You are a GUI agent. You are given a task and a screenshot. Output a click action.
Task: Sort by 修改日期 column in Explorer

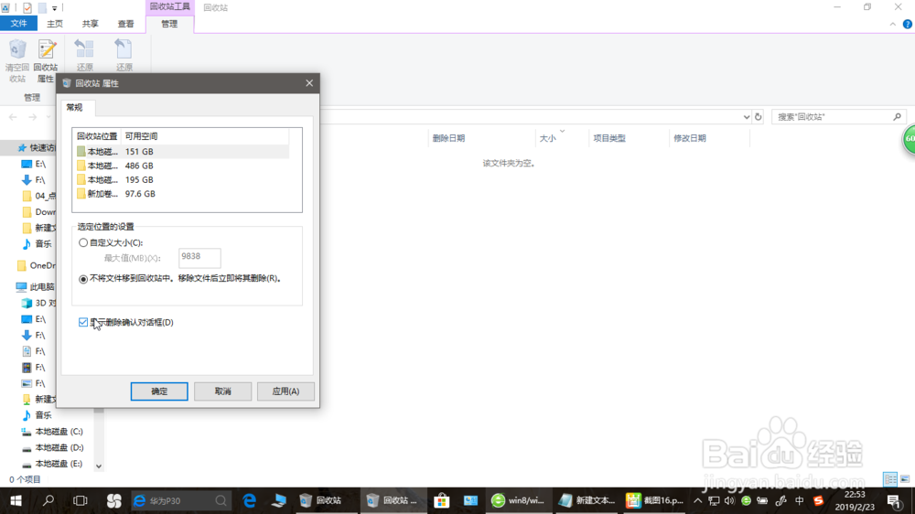coord(690,138)
